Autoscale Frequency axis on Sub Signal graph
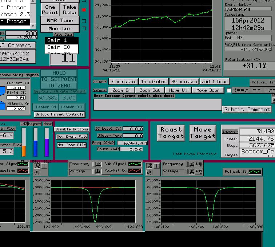The image size is (275, 247). click(99, 164)
